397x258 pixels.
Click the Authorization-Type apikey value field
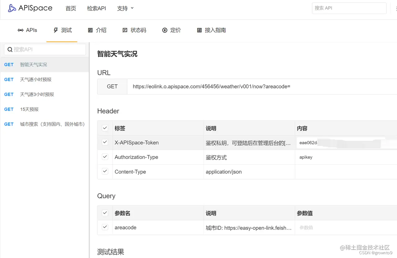(346, 157)
